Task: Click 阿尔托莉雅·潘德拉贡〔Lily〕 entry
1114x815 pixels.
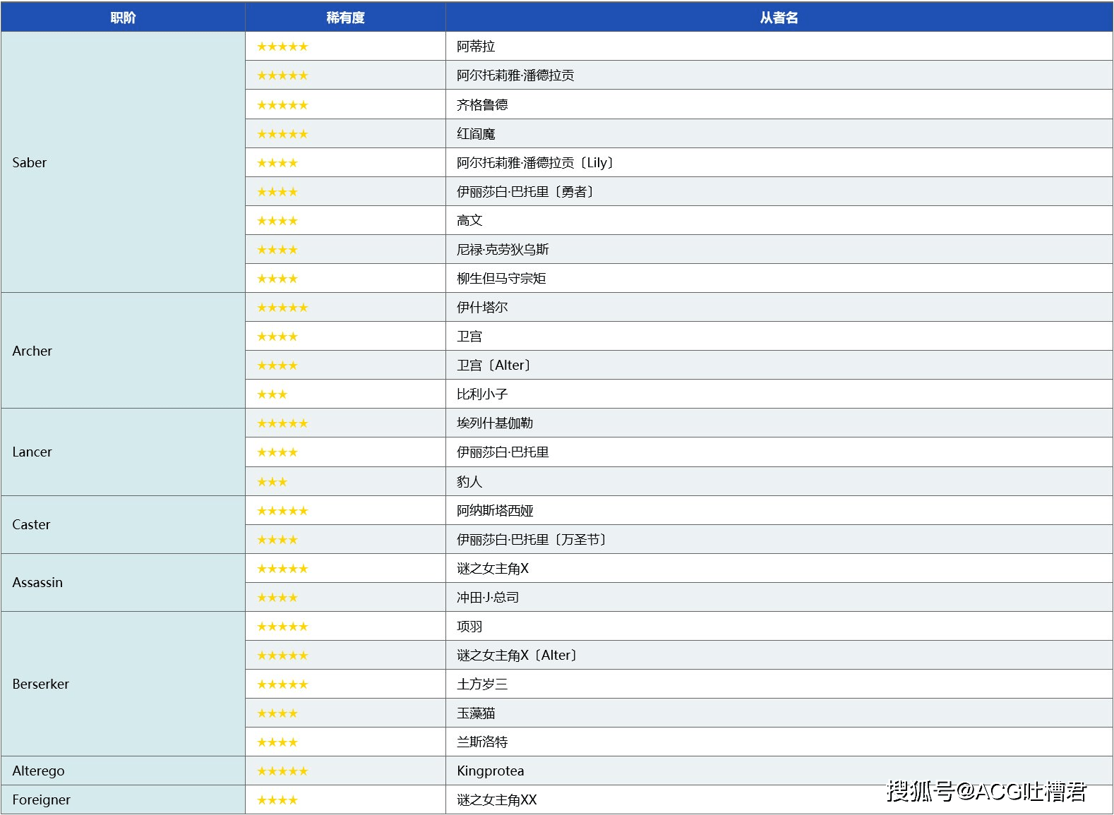Action: click(537, 162)
